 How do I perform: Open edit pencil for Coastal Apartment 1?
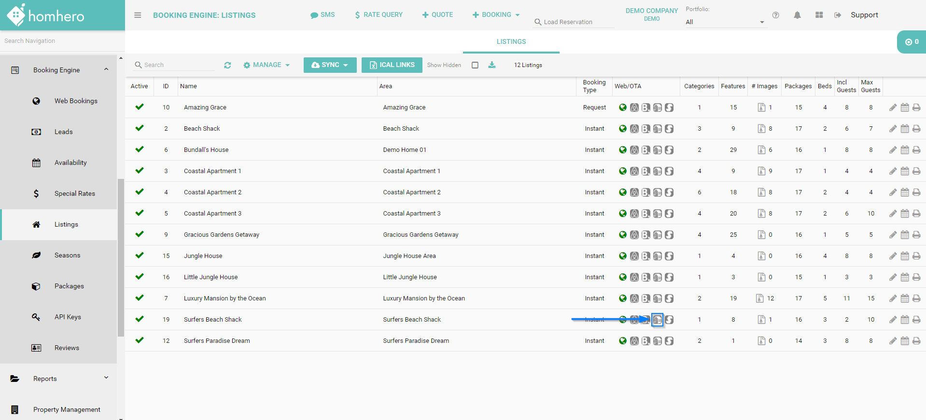[x=893, y=171]
